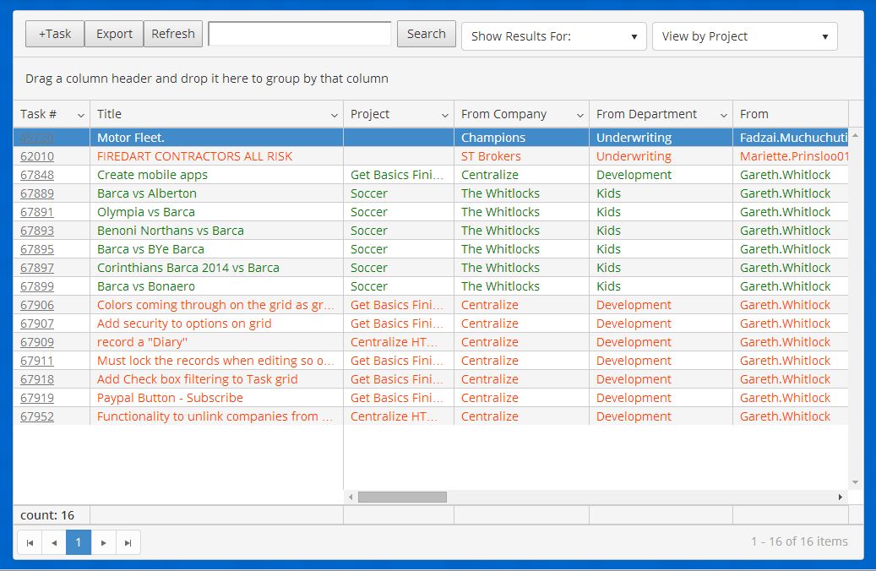Open task link 67918
Screen dimensions: 876x571
click(x=37, y=379)
